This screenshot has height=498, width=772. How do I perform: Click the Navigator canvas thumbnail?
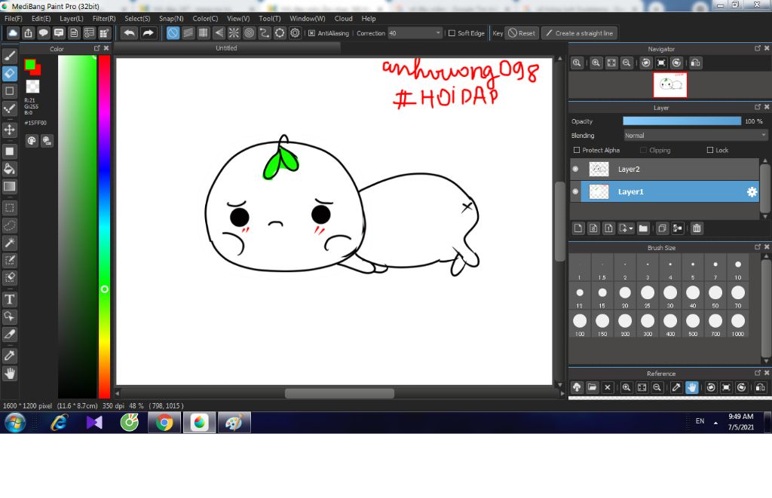click(x=669, y=84)
